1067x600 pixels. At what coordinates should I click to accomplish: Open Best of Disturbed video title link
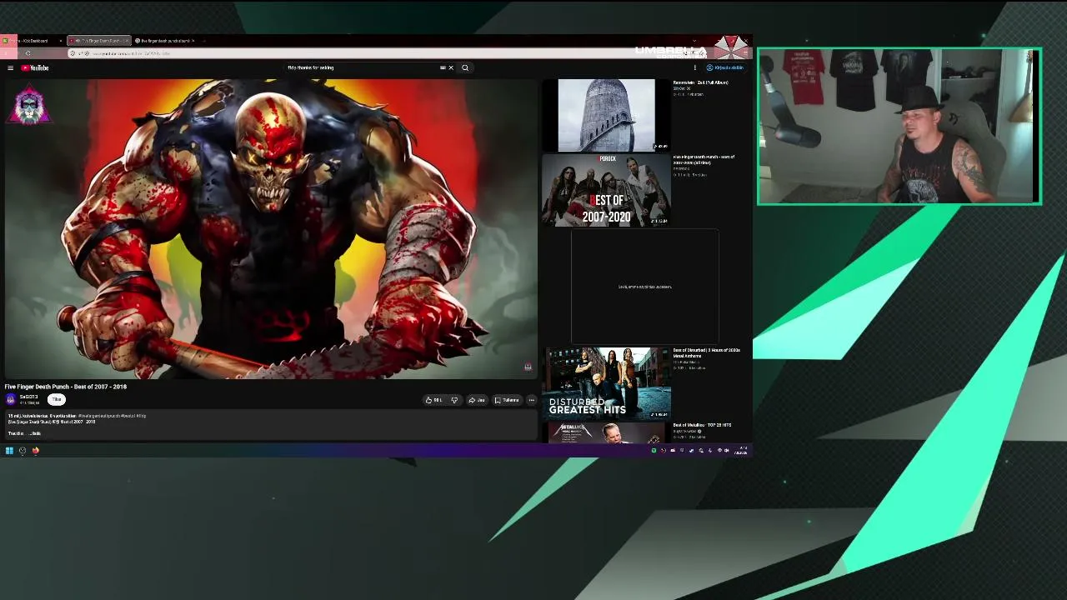pos(706,353)
